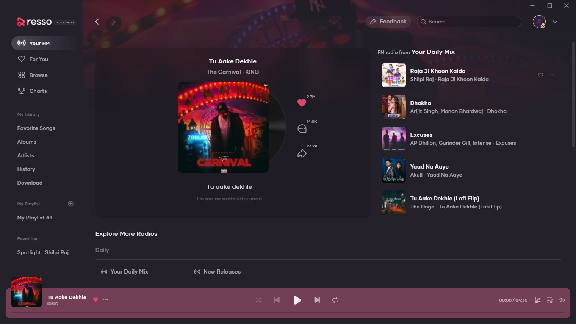This screenshot has height=324, width=576.
Task: Click the player bar album thumbnail
Action: pyautogui.click(x=27, y=292)
